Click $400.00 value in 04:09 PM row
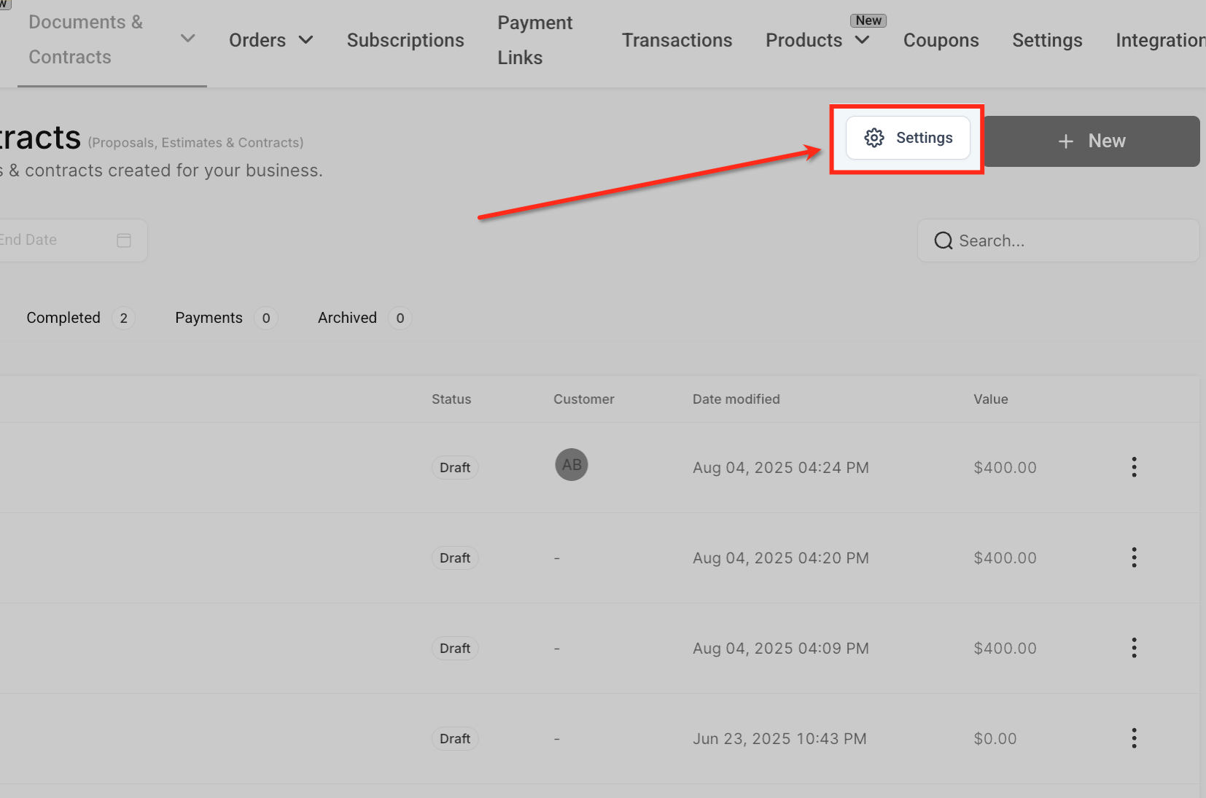 click(1005, 649)
